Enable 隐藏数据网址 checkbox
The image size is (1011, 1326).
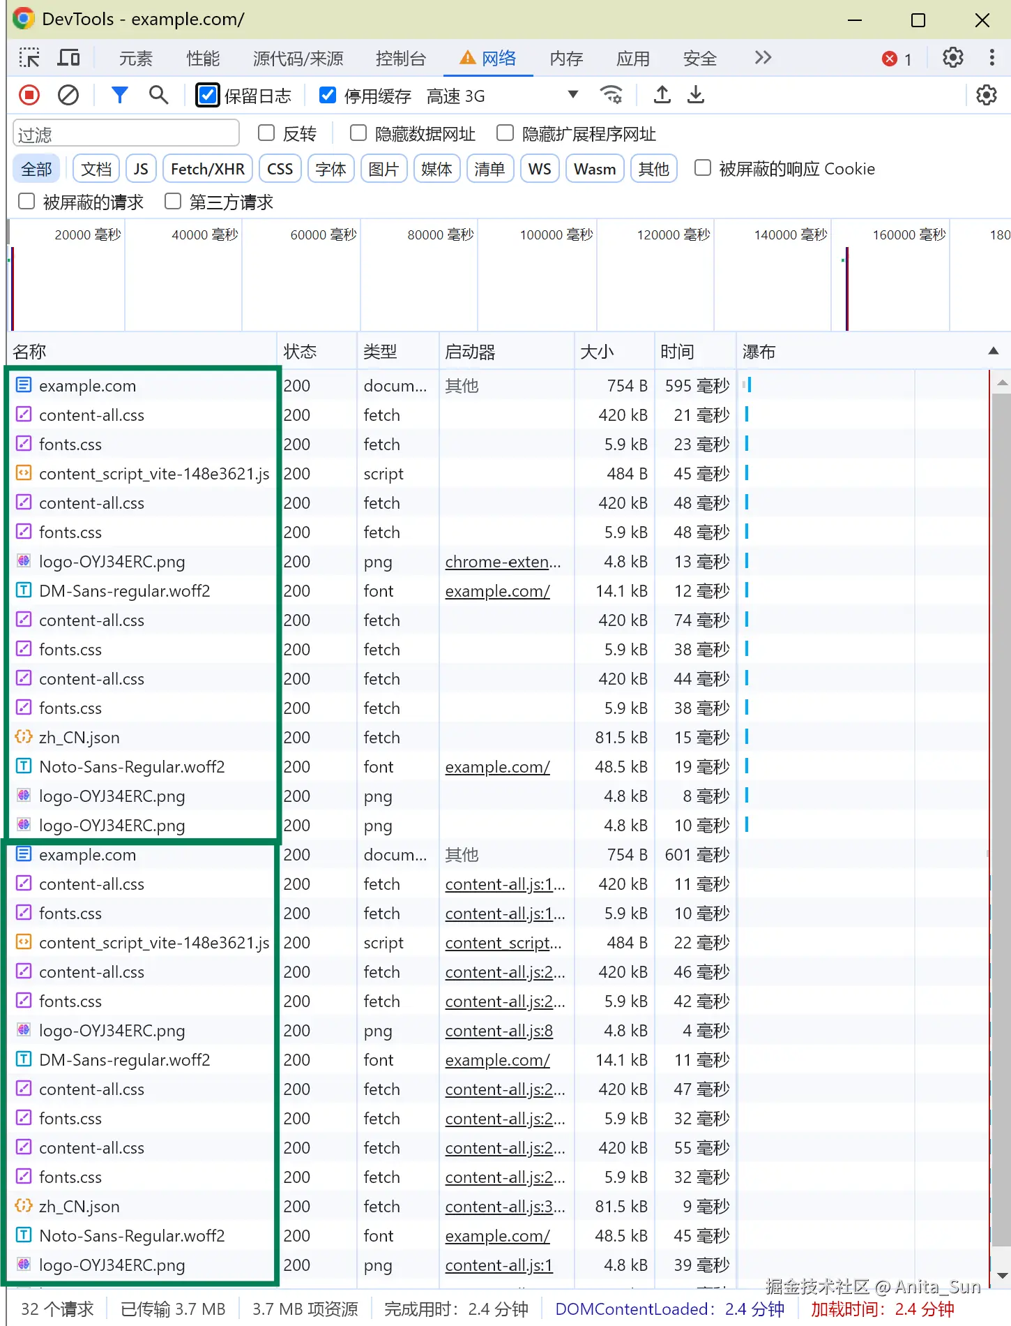(x=358, y=133)
